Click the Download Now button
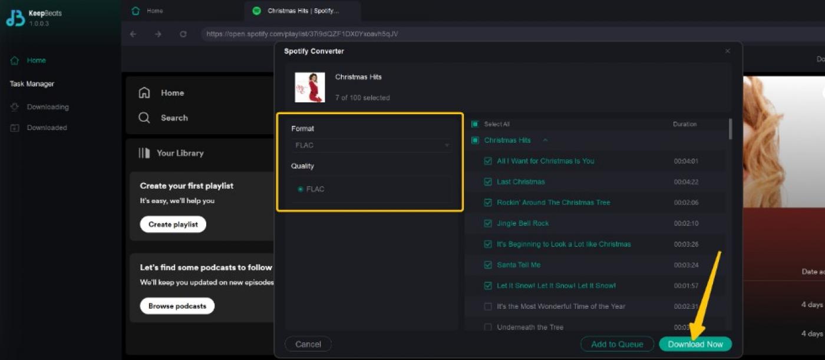The width and height of the screenshot is (825, 360). (x=695, y=344)
